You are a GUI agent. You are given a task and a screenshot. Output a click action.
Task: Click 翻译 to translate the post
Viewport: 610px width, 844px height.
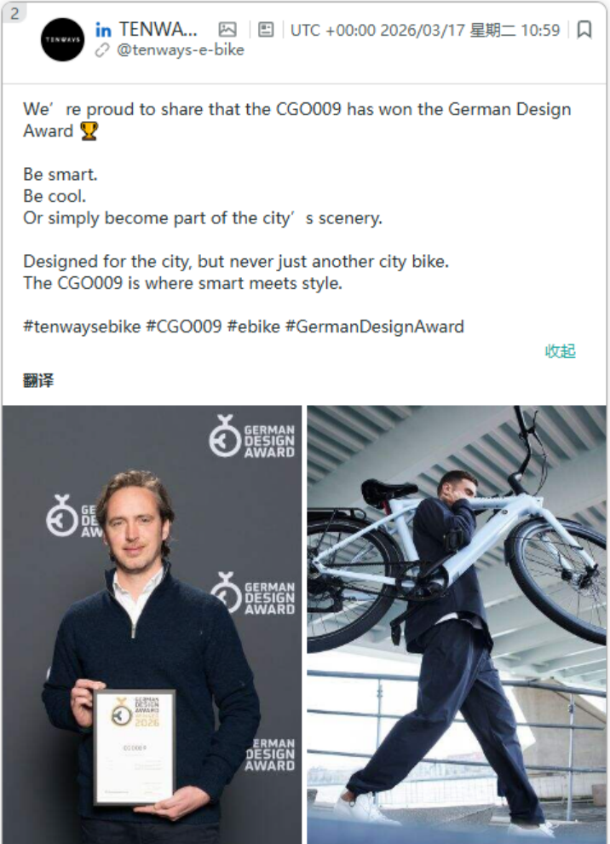pos(38,380)
